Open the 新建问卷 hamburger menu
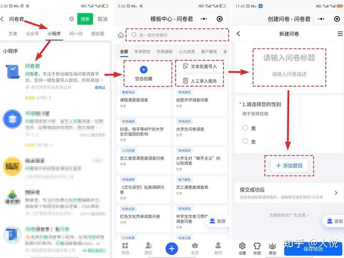Viewport: 344px width, 258px height. click(340, 34)
